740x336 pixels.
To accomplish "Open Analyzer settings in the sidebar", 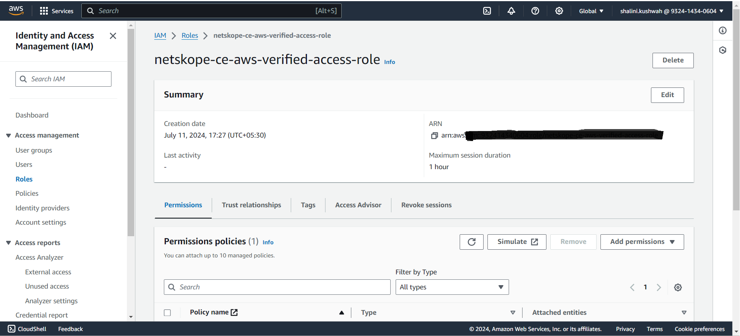I will point(51,301).
